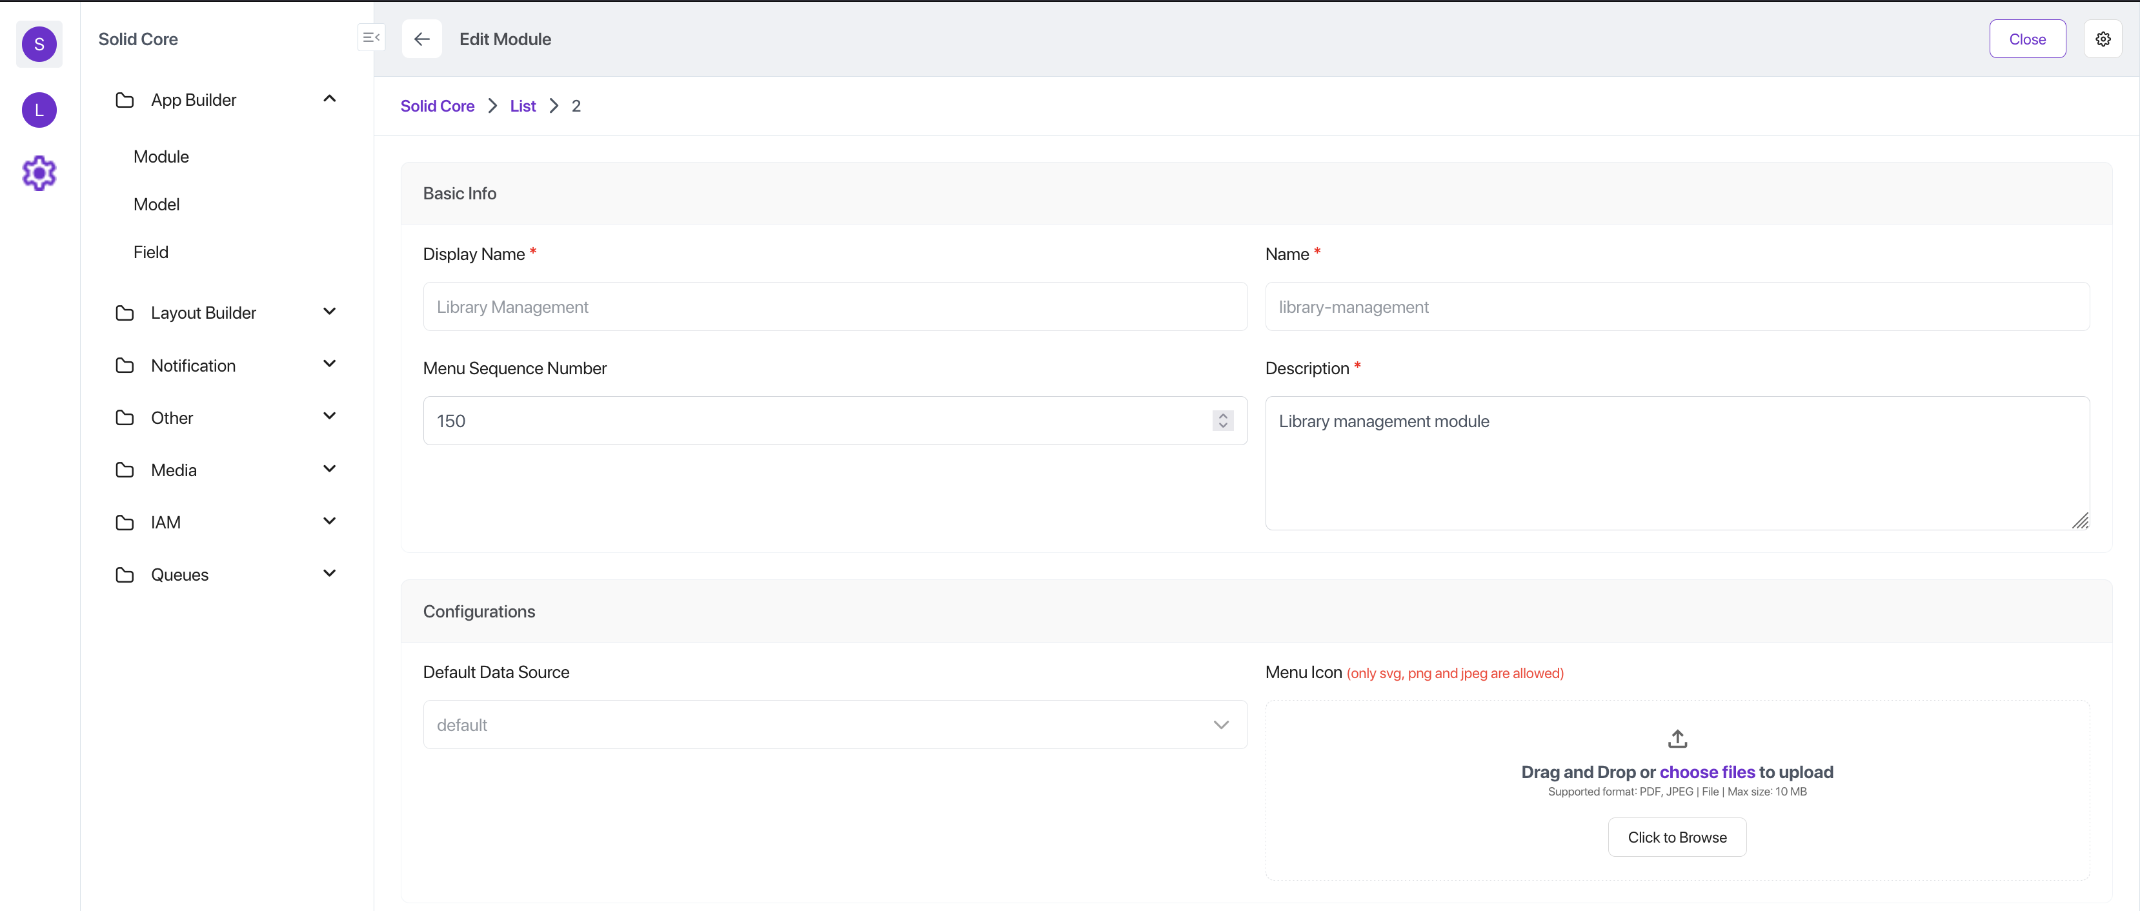Open the Field item in the sidebar
The height and width of the screenshot is (911, 2140).
click(x=151, y=252)
